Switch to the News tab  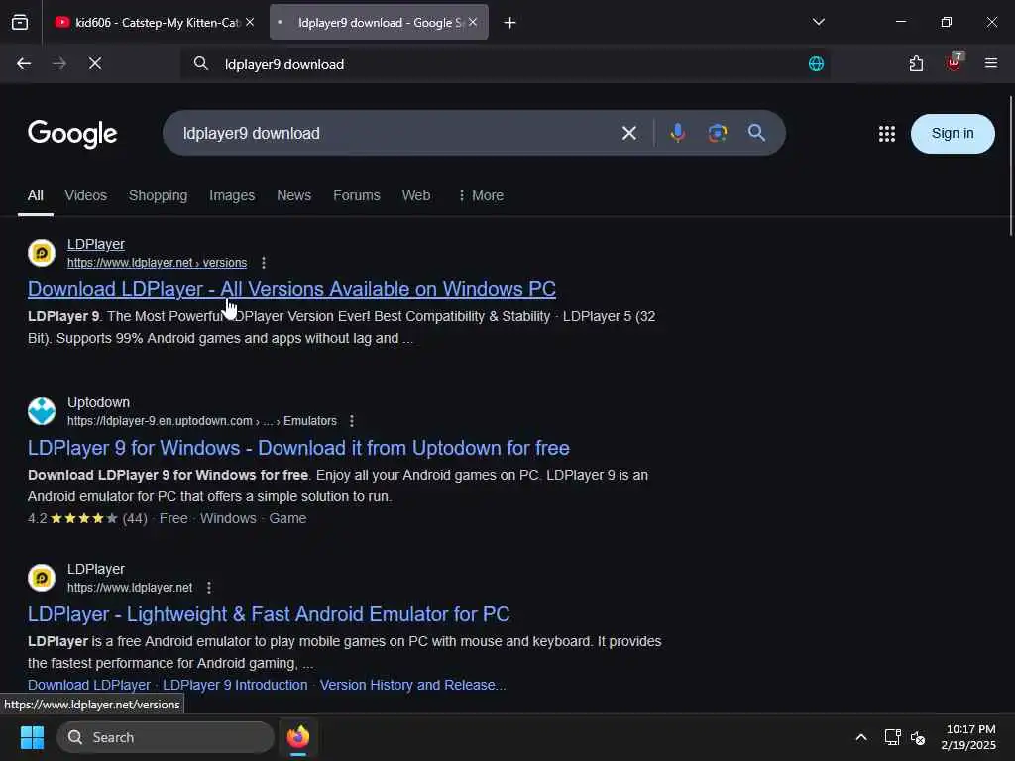(293, 195)
